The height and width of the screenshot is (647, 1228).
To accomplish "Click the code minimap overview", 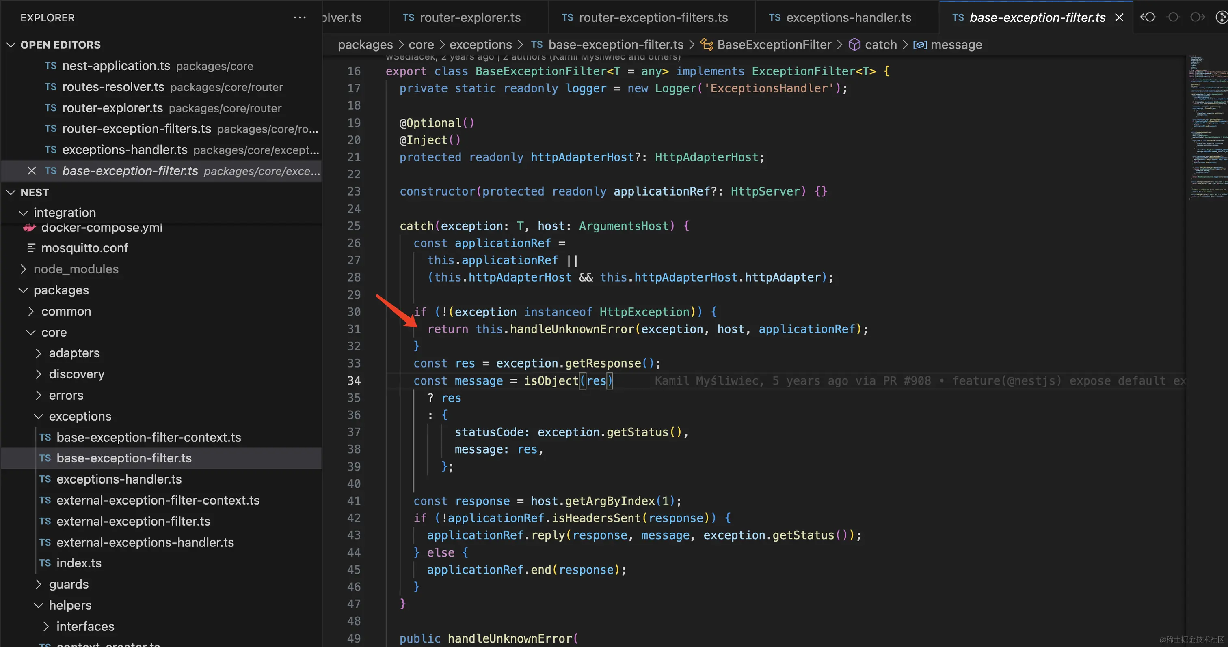I will tap(1208, 128).
